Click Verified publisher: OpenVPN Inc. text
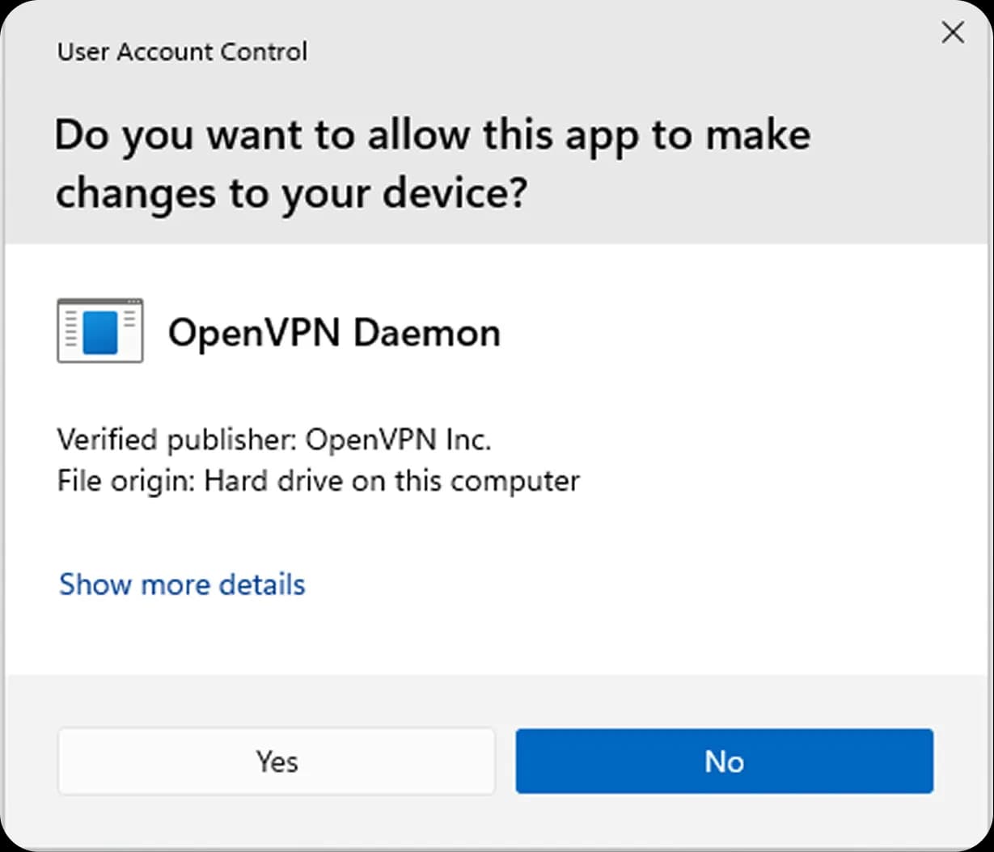This screenshot has width=994, height=852. pyautogui.click(x=274, y=441)
